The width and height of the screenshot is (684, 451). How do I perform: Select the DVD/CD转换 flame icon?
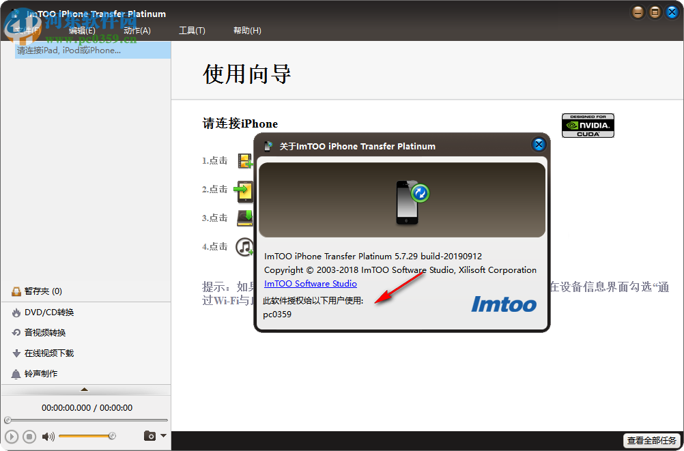pos(16,312)
